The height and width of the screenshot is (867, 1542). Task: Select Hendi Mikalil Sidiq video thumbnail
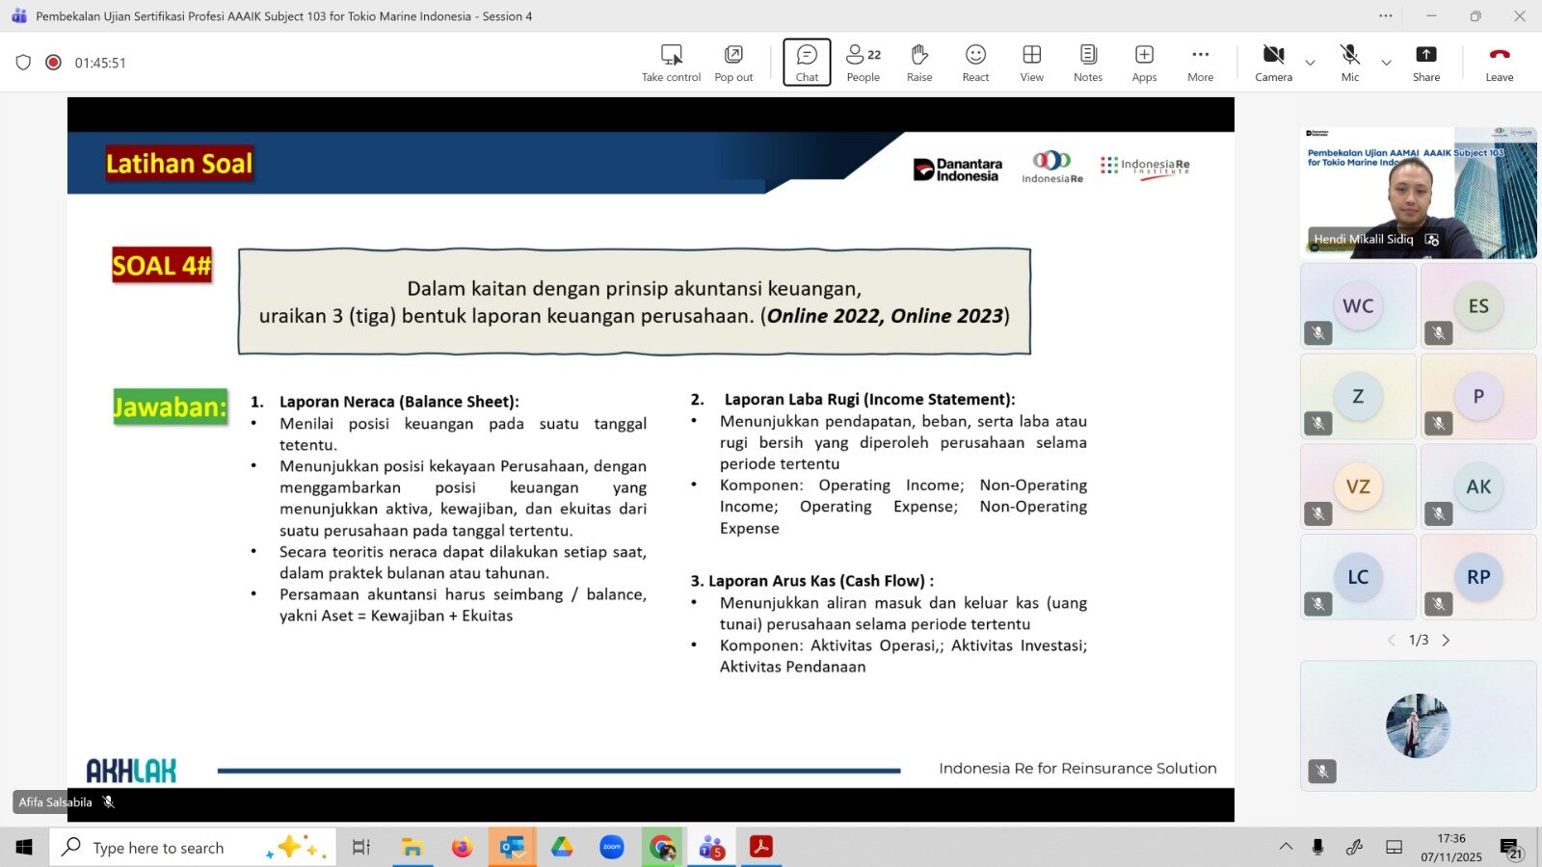[1418, 193]
